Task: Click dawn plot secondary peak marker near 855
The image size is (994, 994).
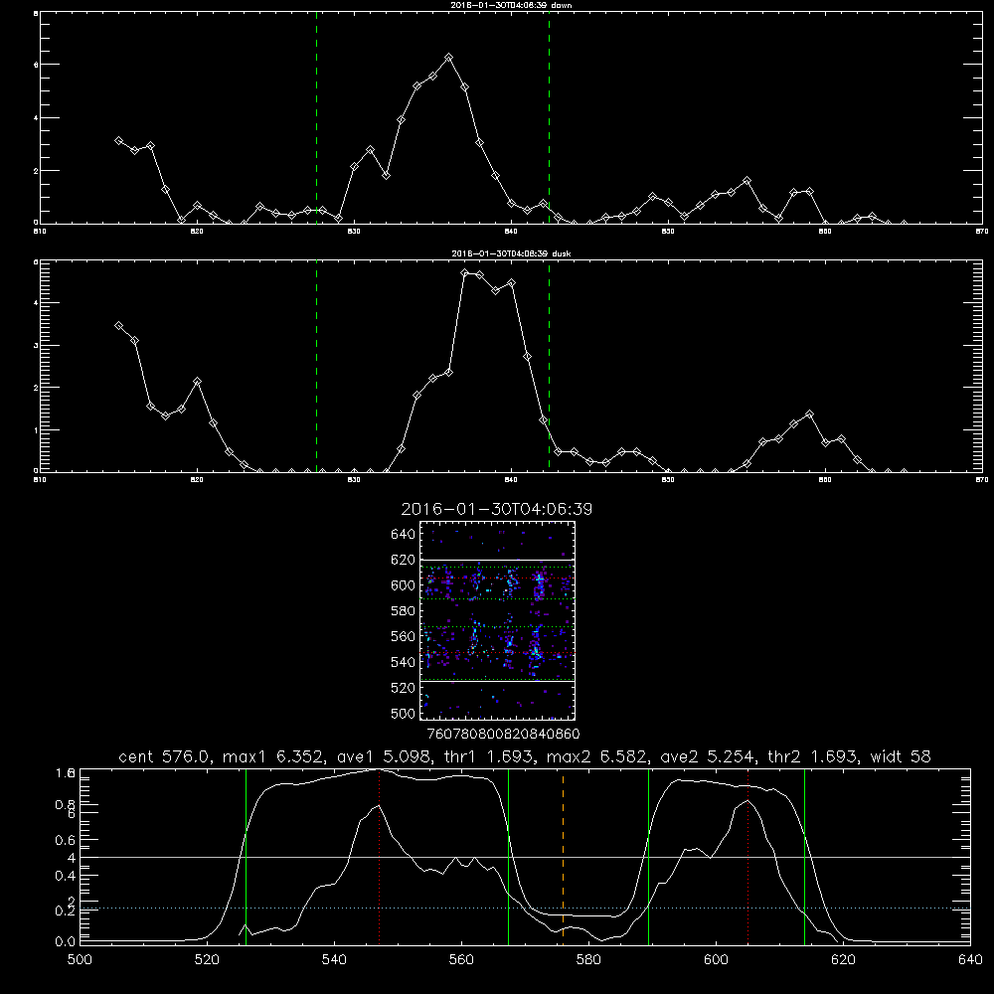Action: pyautogui.click(x=746, y=181)
